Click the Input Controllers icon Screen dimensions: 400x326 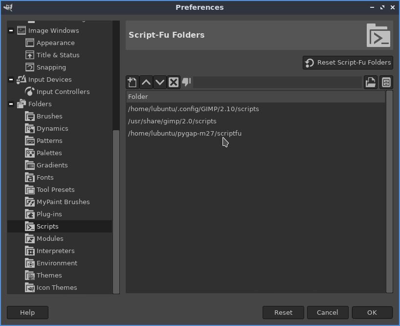[30, 92]
